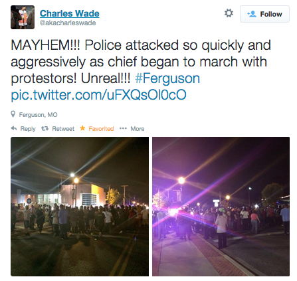Screen dimensions: 297x281
Task: Click the @akacharleswade handle
Action: pos(68,23)
